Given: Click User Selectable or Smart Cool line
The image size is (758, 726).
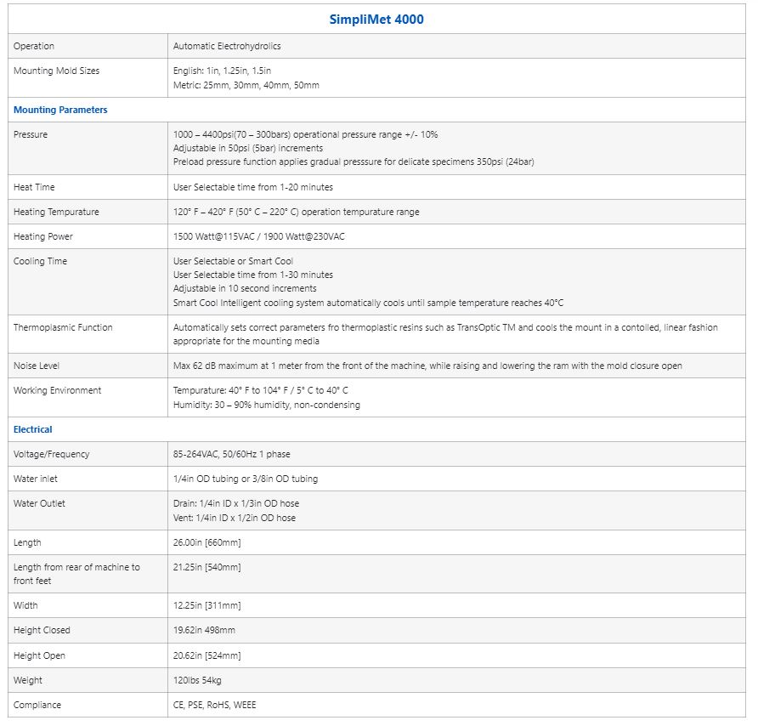Looking at the screenshot, I should (233, 261).
